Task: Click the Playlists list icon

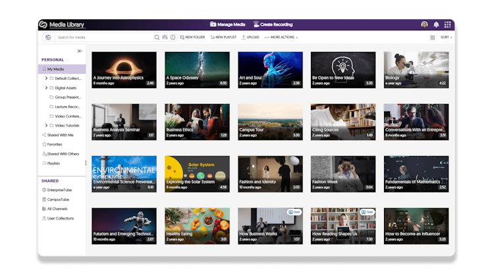Action: coord(44,163)
